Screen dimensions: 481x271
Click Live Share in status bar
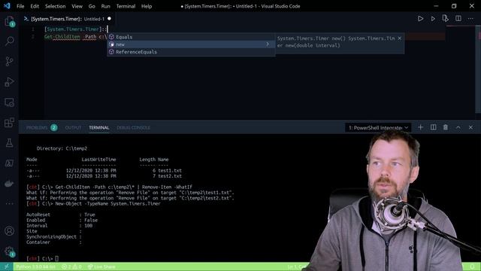point(101,266)
